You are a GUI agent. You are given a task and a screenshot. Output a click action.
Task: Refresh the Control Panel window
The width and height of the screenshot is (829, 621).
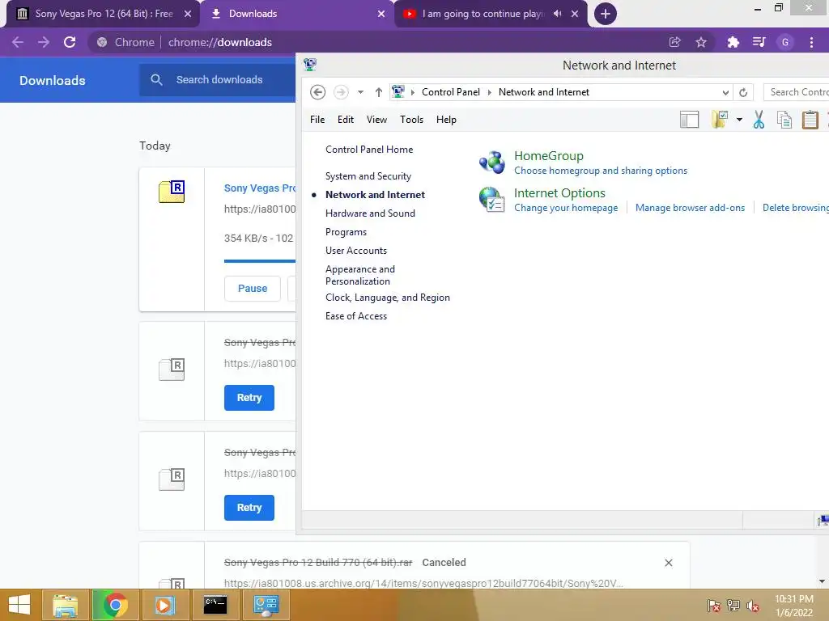(x=743, y=92)
